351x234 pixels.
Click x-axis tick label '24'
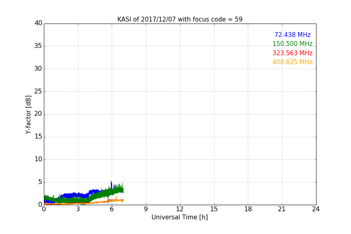click(x=316, y=209)
